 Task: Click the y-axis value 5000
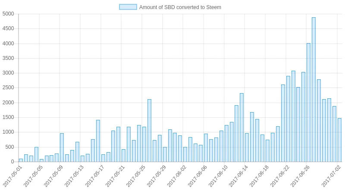pyautogui.click(x=8, y=14)
